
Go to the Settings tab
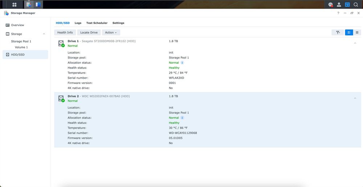click(118, 23)
